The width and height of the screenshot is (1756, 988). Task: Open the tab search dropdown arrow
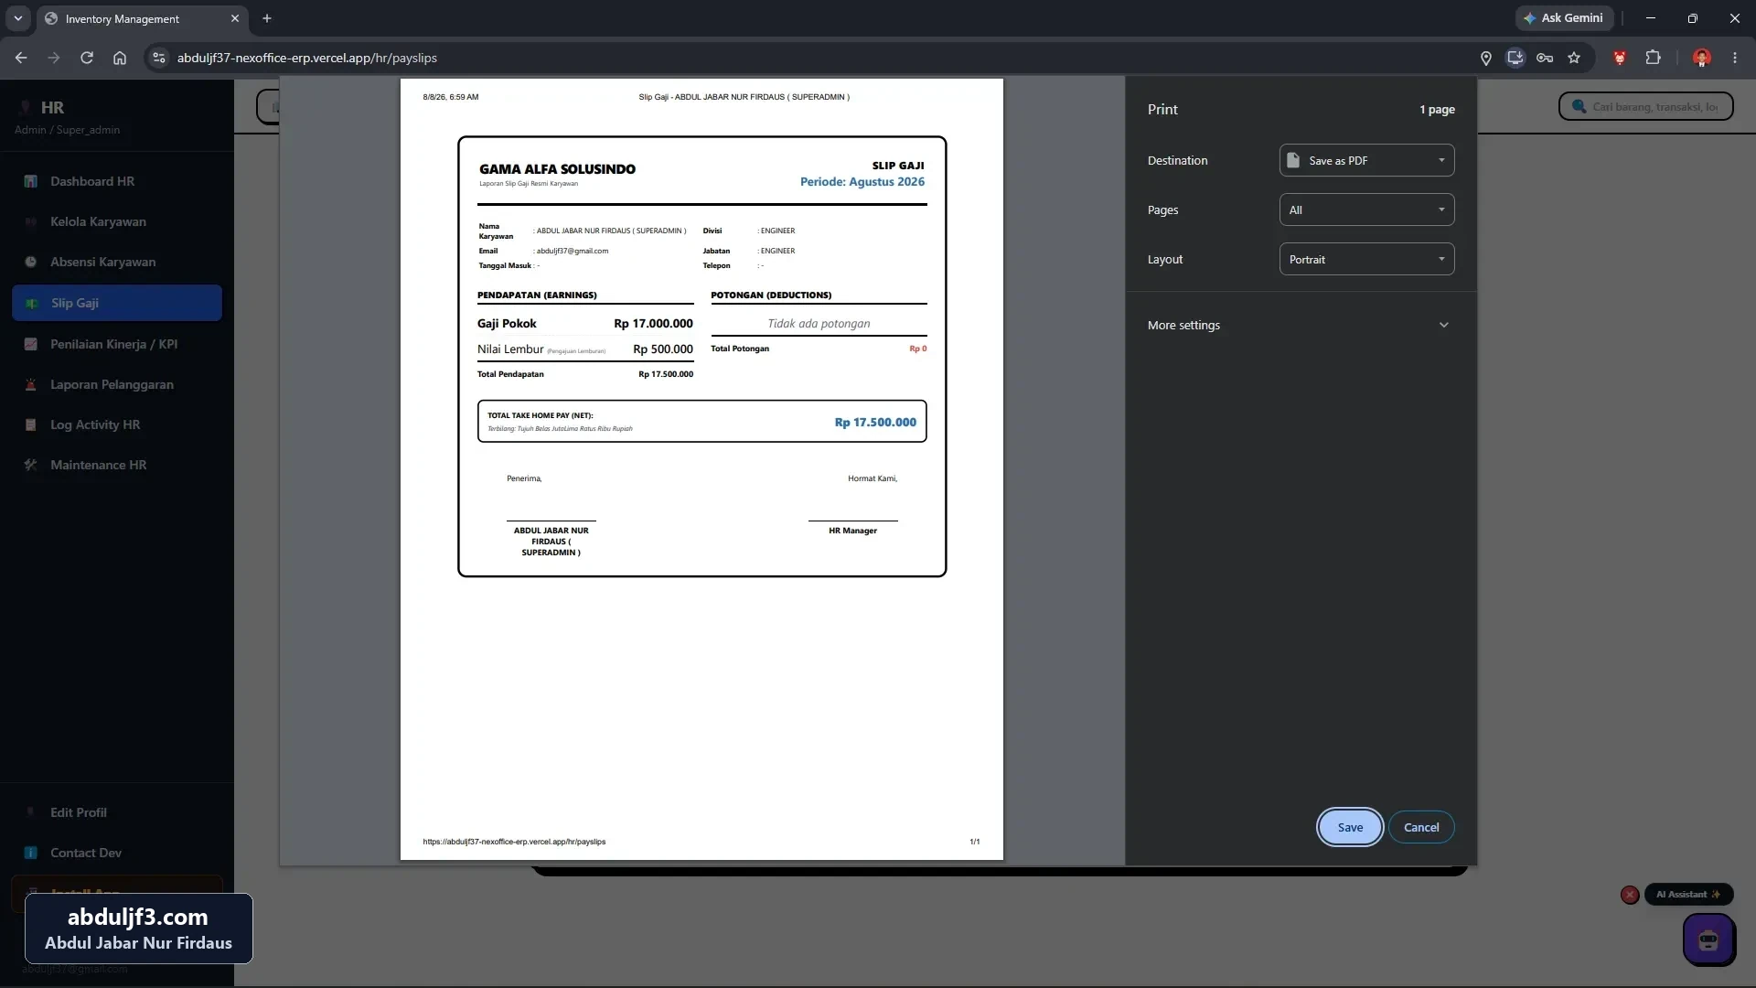coord(17,18)
